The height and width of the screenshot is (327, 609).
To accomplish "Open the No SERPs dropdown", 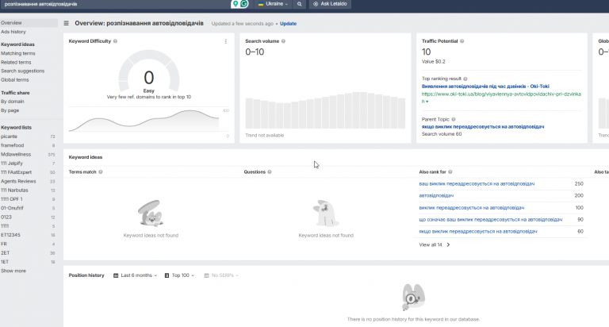I will (x=221, y=275).
